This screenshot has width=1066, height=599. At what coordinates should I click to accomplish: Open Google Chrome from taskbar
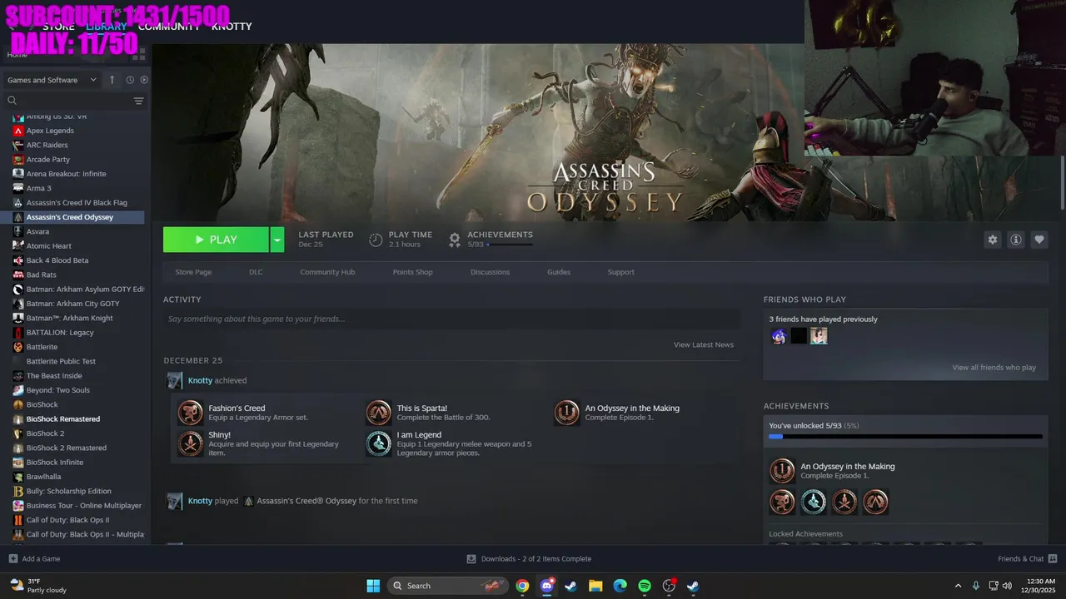tap(522, 586)
